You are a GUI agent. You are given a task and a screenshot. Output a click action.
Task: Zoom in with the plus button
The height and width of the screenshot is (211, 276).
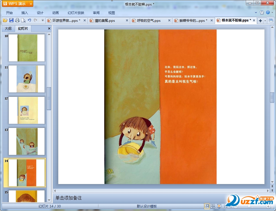tap(268, 206)
